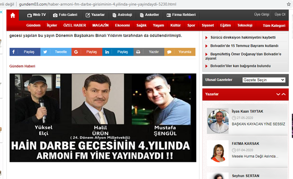Click the Üye Girişi link
Image resolution: width=293 pixels, height=179 pixels.
tap(261, 14)
